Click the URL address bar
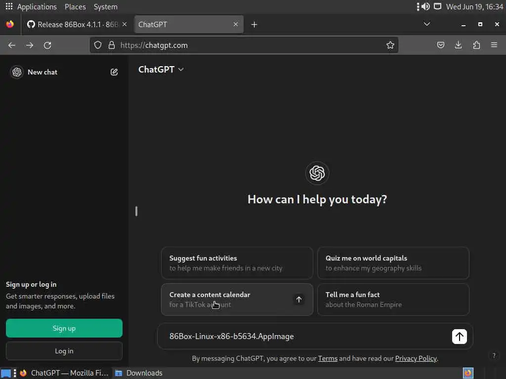Screen dimensions: 506x379 [244, 45]
